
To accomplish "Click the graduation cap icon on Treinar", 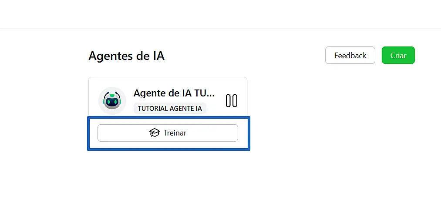I will pos(155,133).
